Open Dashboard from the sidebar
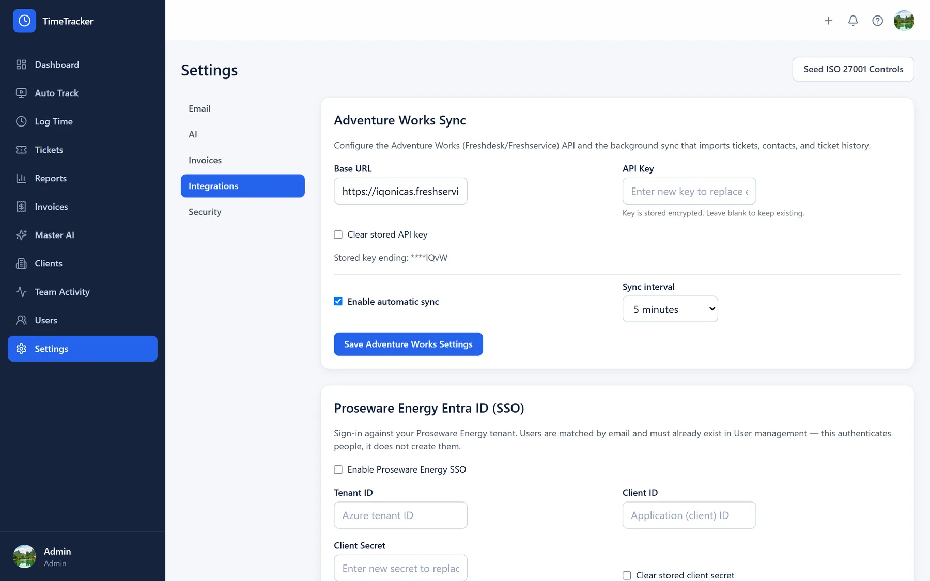This screenshot has height=581, width=930. pyautogui.click(x=83, y=65)
